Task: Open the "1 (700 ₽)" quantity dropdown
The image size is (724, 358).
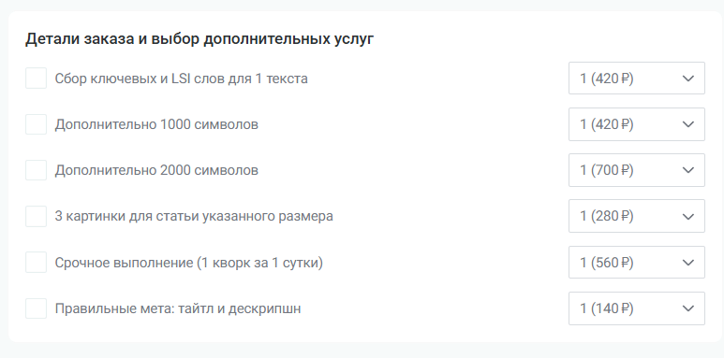Action: 637,170
